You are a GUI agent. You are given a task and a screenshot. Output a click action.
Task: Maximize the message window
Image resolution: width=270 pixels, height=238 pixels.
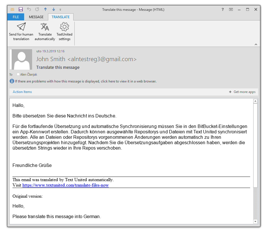[x=248, y=9]
